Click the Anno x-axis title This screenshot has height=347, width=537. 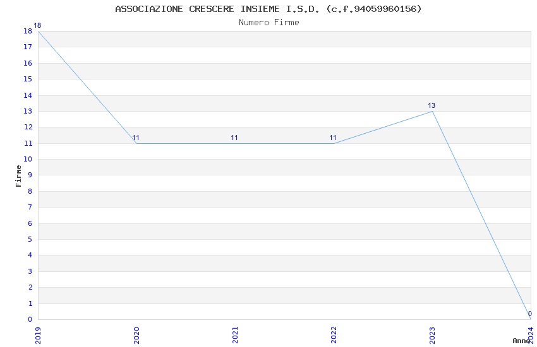[521, 341]
